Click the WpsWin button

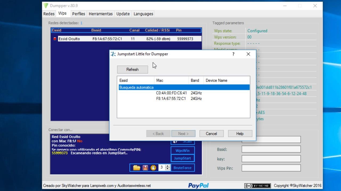pyautogui.click(x=182, y=150)
